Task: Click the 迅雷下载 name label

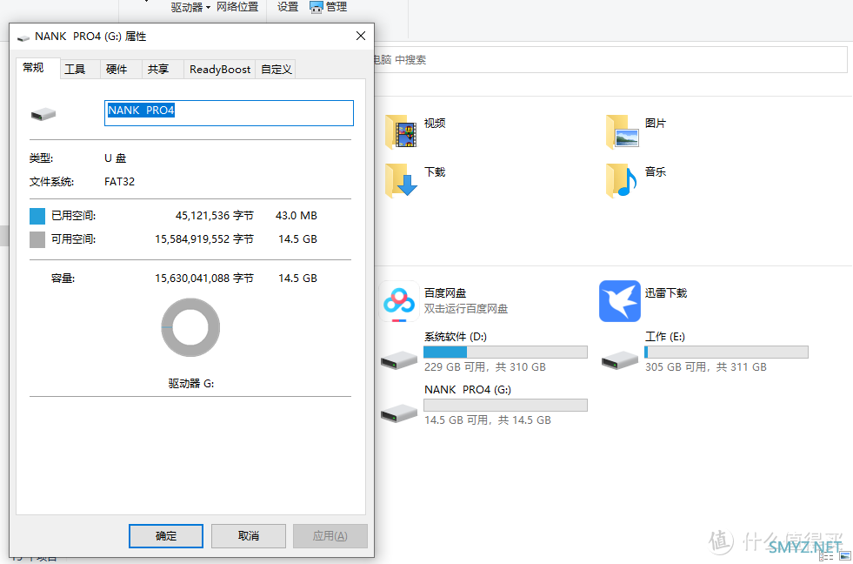Action: (x=666, y=293)
